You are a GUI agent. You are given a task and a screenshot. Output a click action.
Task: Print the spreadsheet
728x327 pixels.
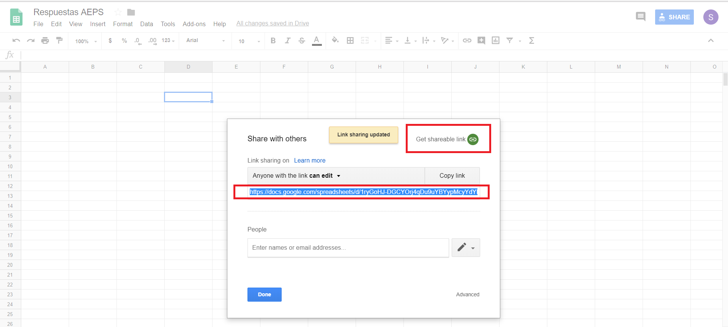[45, 41]
